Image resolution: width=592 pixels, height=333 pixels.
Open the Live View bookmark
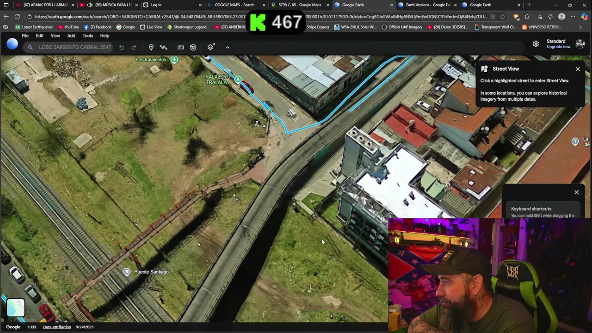(x=151, y=27)
